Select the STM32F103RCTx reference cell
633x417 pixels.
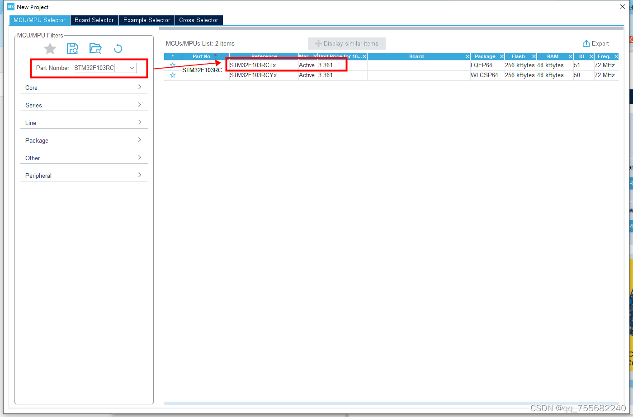[x=264, y=65]
